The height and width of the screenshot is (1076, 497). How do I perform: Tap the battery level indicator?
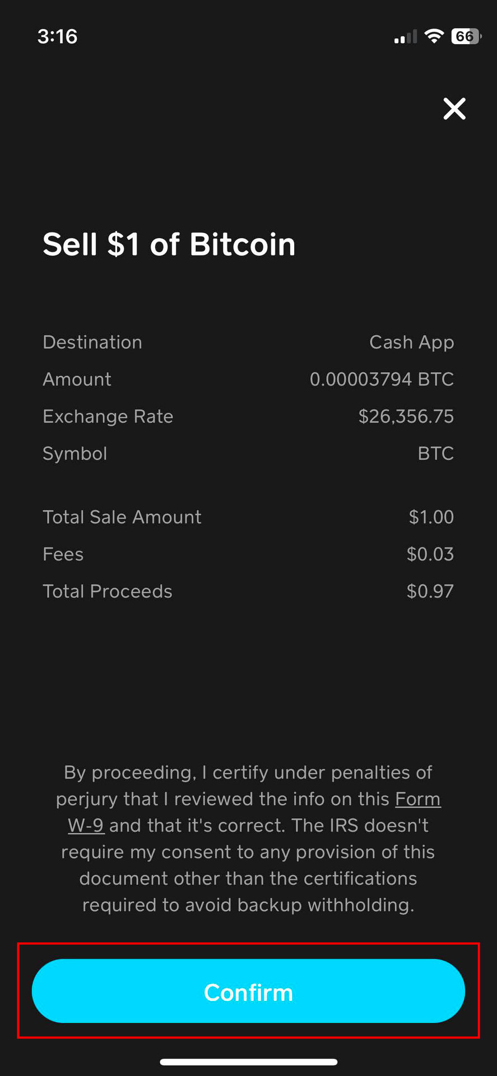pos(465,36)
